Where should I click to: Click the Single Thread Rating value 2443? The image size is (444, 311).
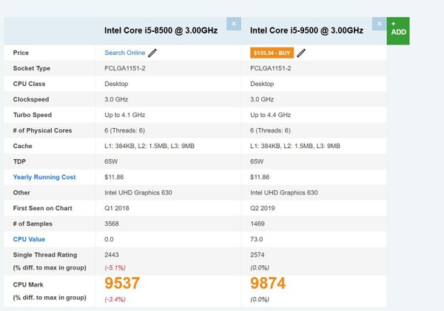(112, 255)
